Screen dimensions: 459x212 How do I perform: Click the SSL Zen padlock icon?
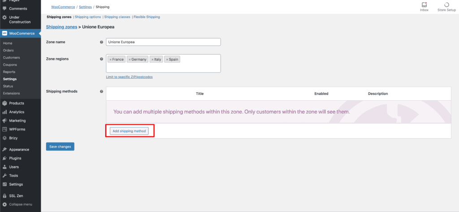pos(4,196)
